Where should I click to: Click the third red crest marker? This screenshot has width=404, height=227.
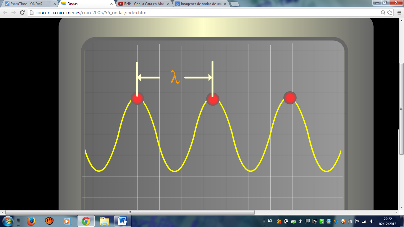click(290, 98)
